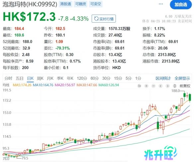
Task: Click the 79.5 low marker on chart
Action: pos(25,158)
